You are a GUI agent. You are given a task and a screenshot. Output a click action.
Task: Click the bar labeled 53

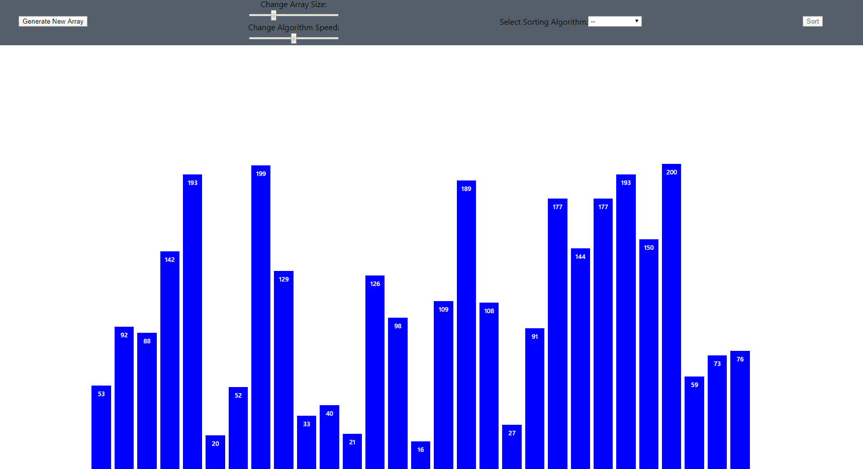pyautogui.click(x=101, y=427)
